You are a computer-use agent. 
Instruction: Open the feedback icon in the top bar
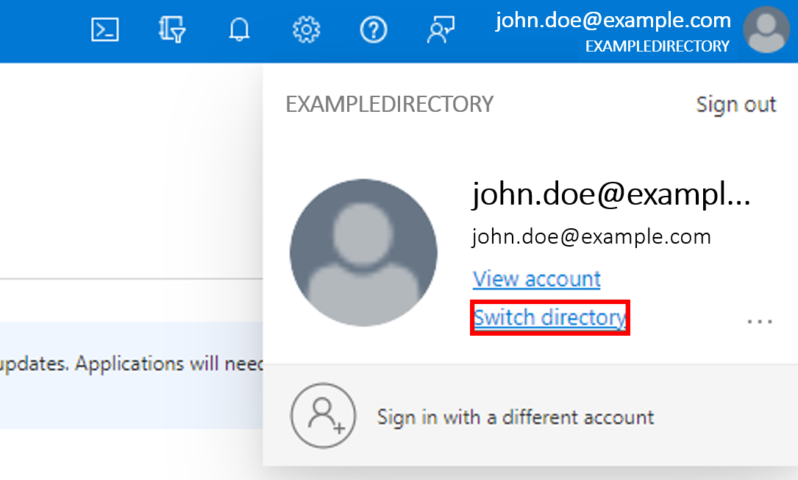tap(441, 29)
